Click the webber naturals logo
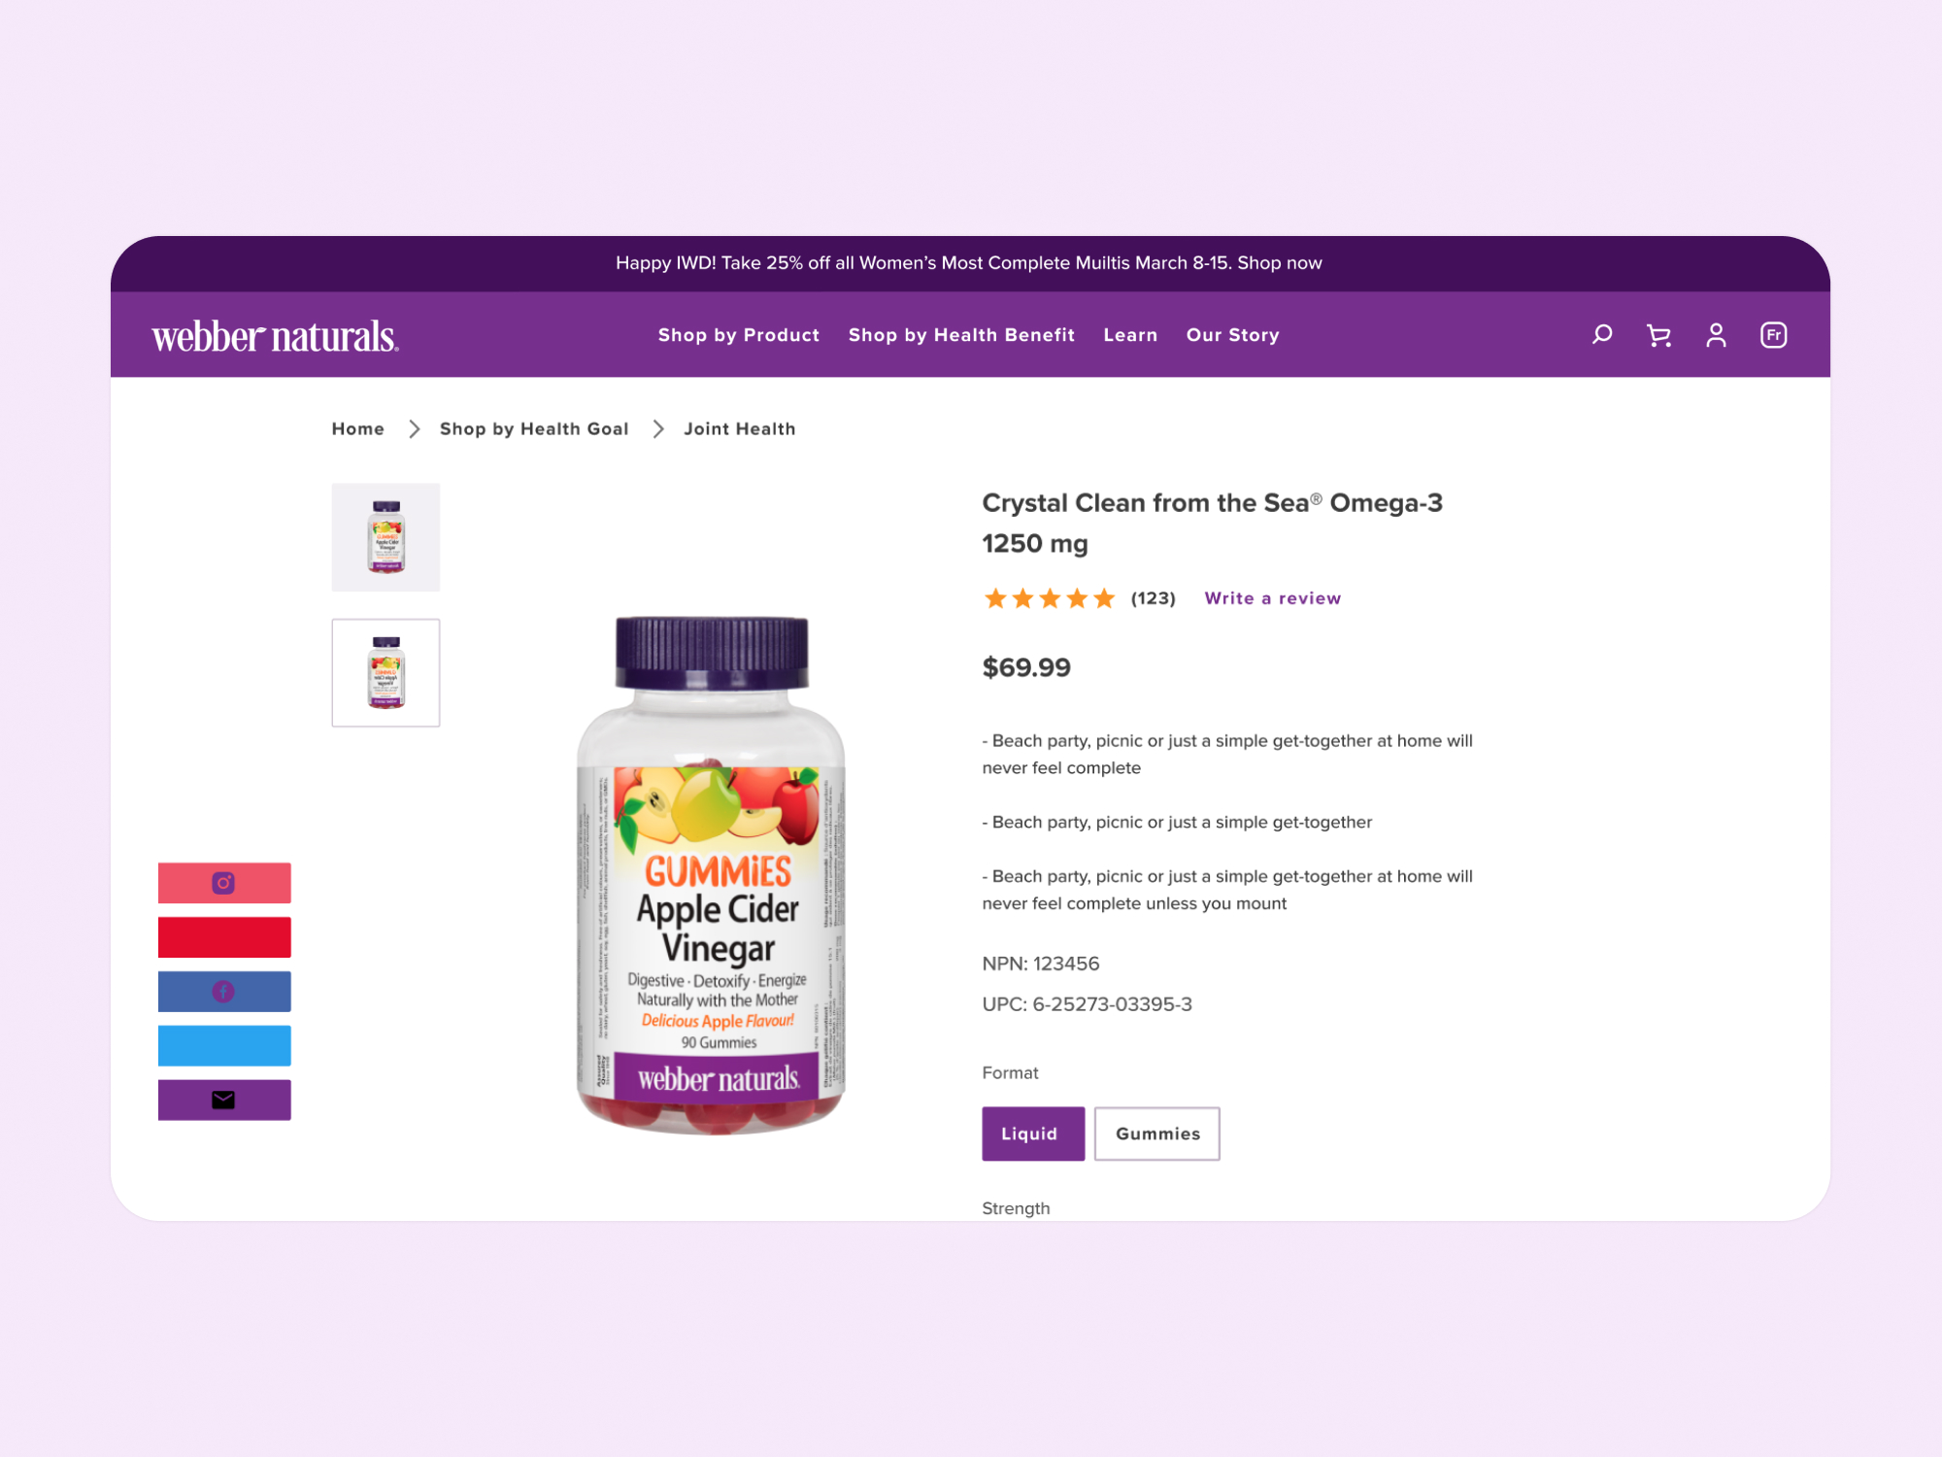The image size is (1942, 1457). [275, 336]
